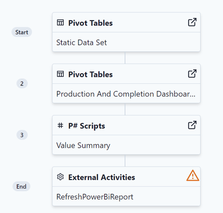
Task: Select the P# Scripts card header
Action: (126, 126)
